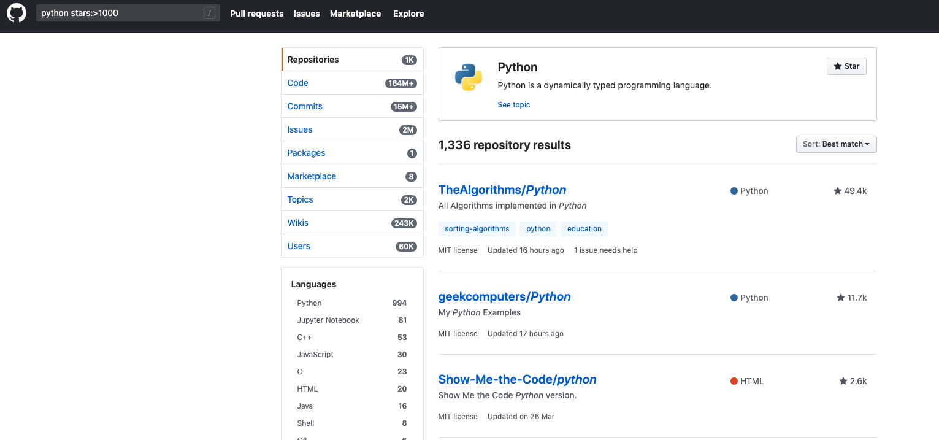Click the star icon on the Star button
Viewport: 939px width, 440px height.
point(838,66)
